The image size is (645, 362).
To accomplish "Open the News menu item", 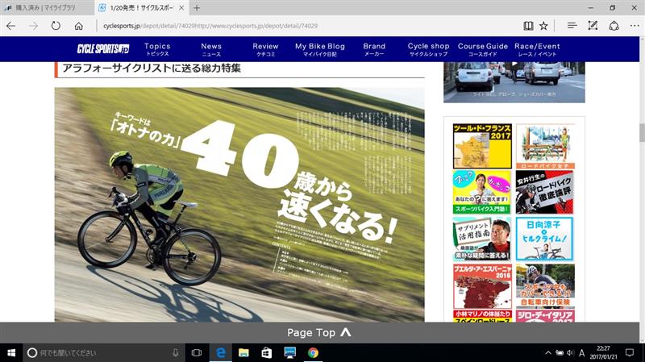I will coord(211,49).
